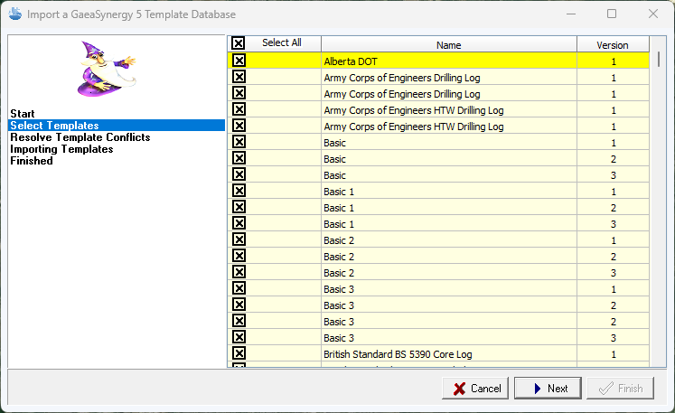
Task: Click the wizard mascot image
Action: 106,70
